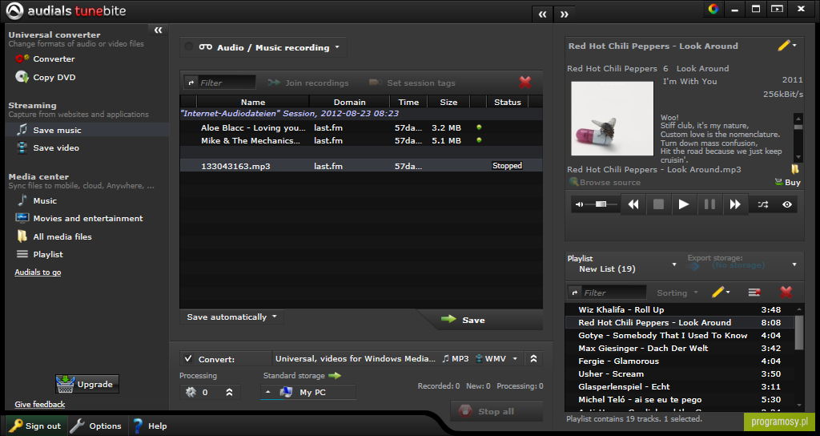Skip to the next track

click(x=735, y=204)
